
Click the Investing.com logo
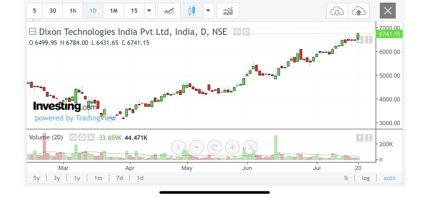coord(65,106)
